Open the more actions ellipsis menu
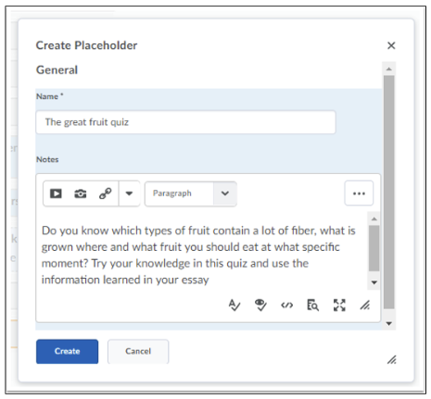This screenshot has width=431, height=399. [x=359, y=193]
